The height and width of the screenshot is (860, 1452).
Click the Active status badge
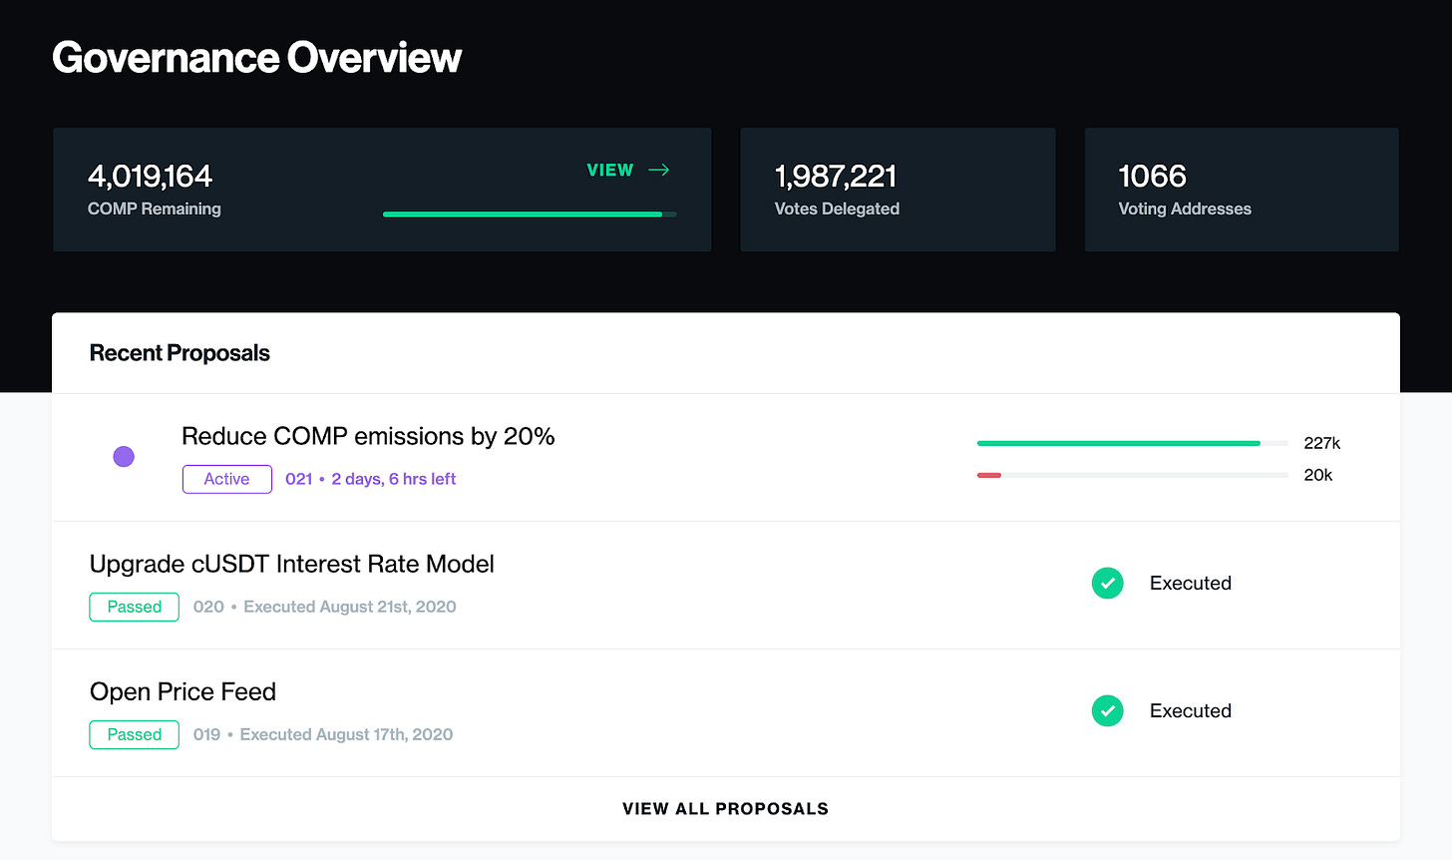pos(226,479)
